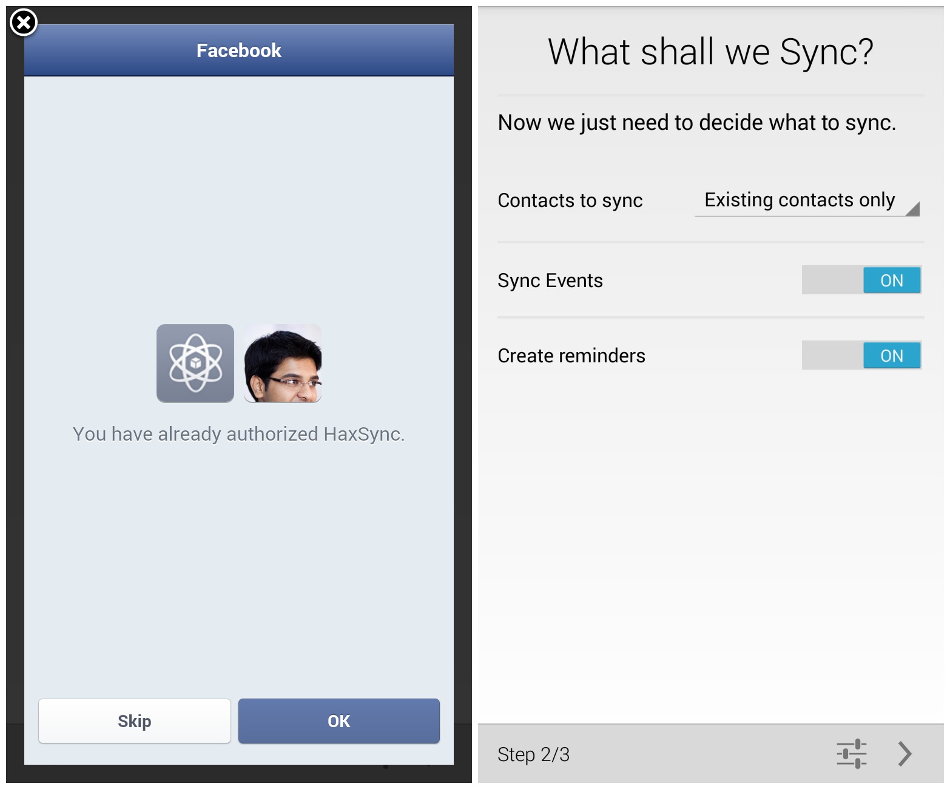Open the advanced settings sliders icon
Image resolution: width=950 pixels, height=789 pixels.
(x=851, y=754)
